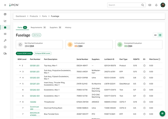The width and height of the screenshot is (168, 119).
Task: Click Expand BOM Levels button
Action: (x=24, y=53)
